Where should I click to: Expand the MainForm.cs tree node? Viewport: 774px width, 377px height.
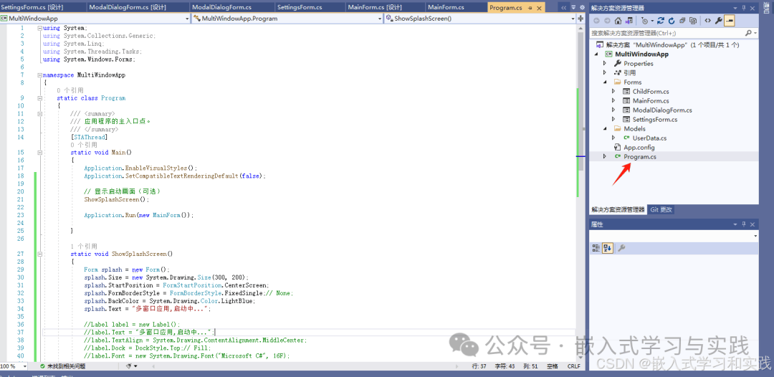pos(613,101)
